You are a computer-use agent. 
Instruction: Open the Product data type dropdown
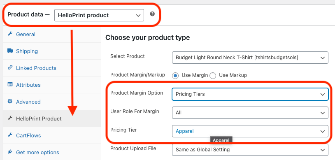pos(99,15)
